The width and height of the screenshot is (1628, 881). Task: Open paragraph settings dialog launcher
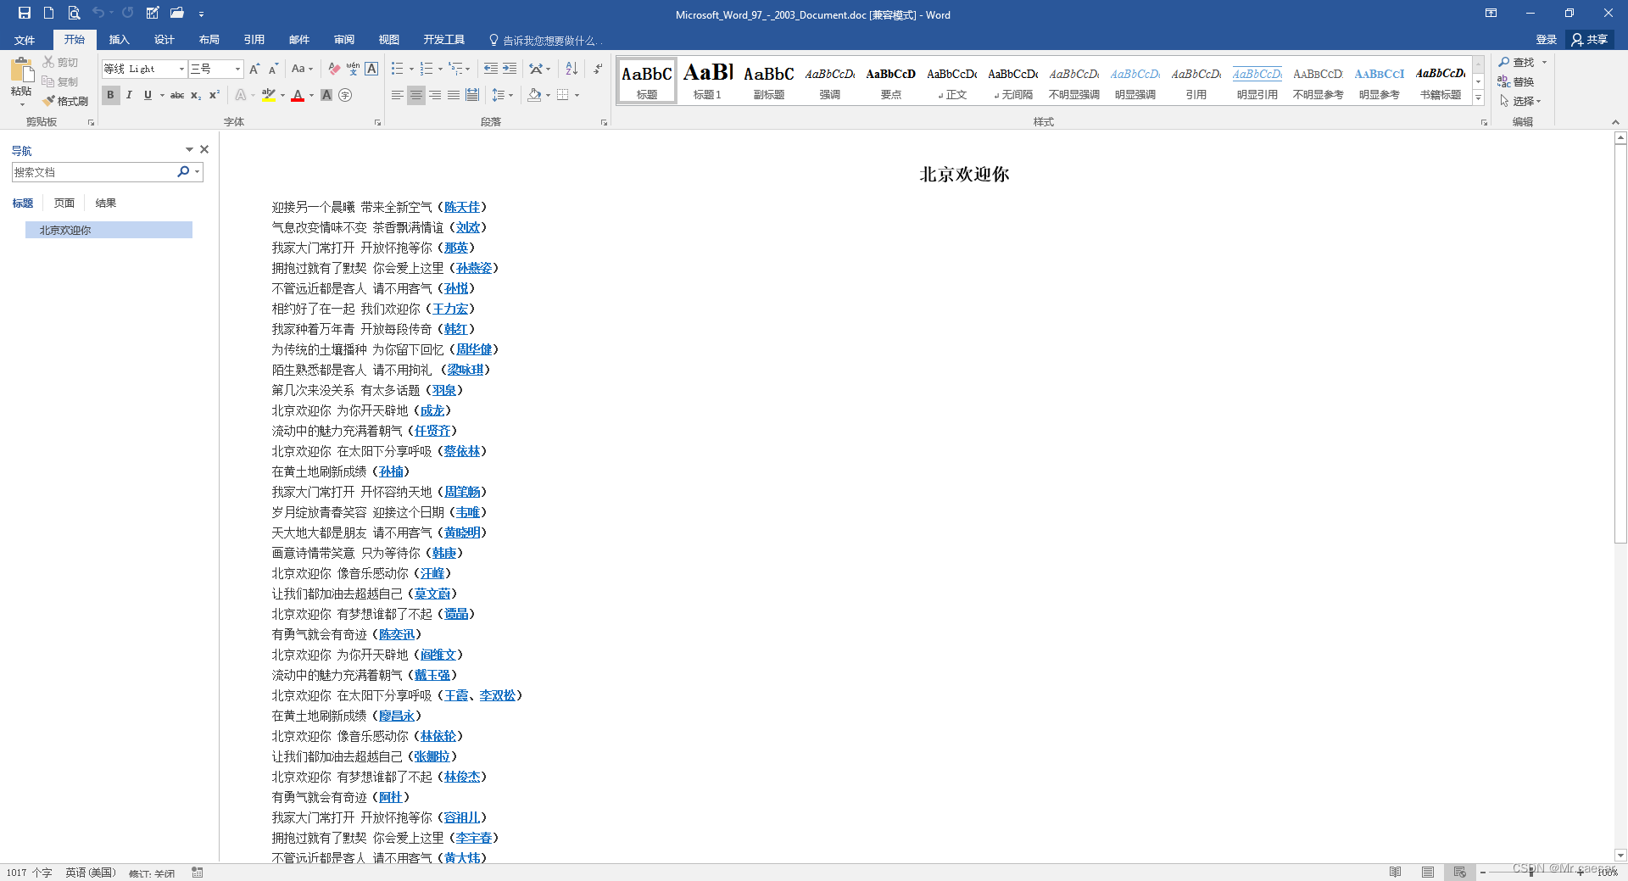(x=605, y=123)
